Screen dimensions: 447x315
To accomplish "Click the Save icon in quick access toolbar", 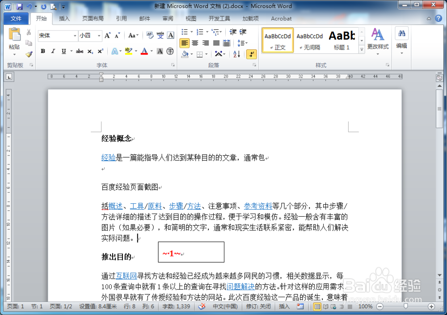I will [x=19, y=6].
